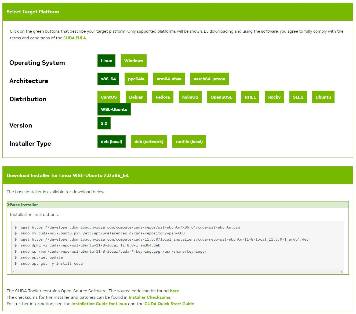Open the Installer Checksums link
Viewport: 356px width, 314px height.
click(149, 297)
